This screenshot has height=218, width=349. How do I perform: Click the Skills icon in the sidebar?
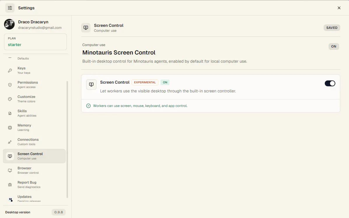pyautogui.click(x=10, y=113)
